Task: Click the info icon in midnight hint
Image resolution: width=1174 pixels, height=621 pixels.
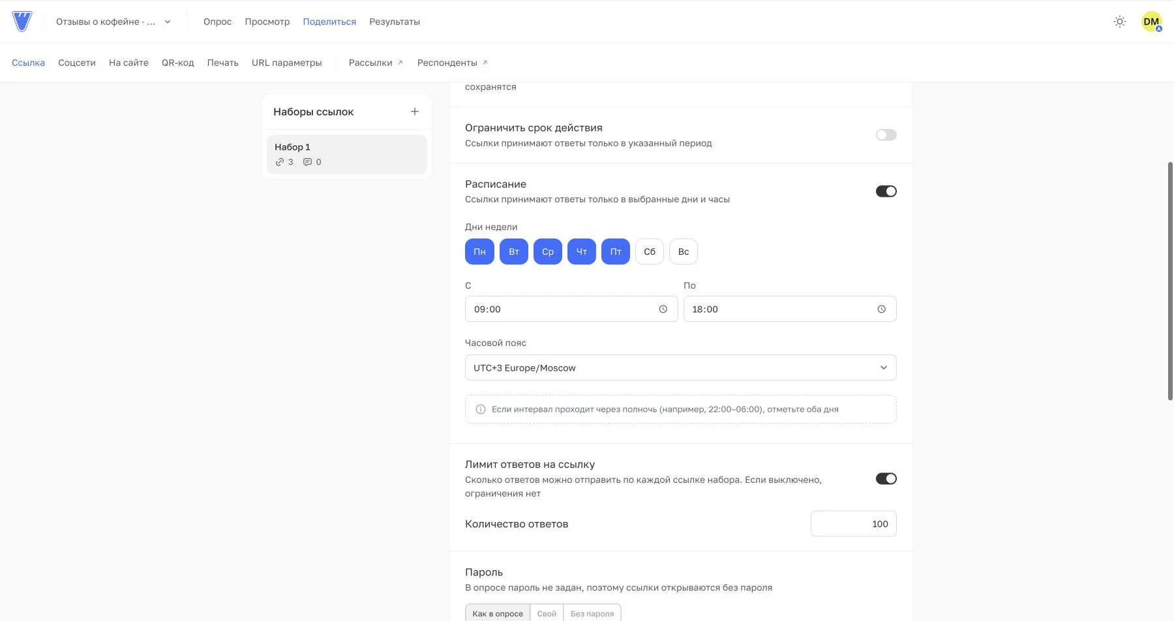Action: click(481, 409)
